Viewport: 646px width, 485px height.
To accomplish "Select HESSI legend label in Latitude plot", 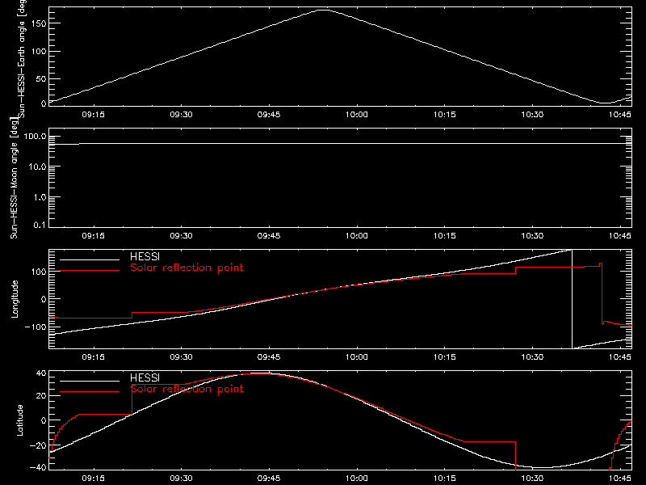I will [145, 377].
